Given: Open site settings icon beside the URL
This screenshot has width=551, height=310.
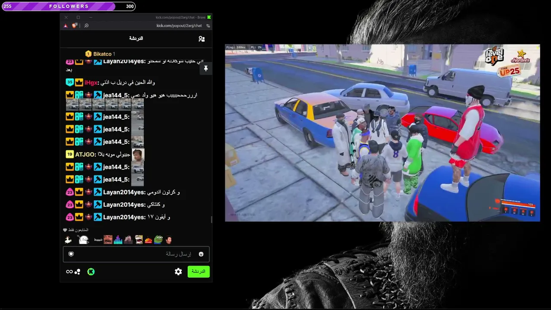Looking at the screenshot, I should pos(208,25).
